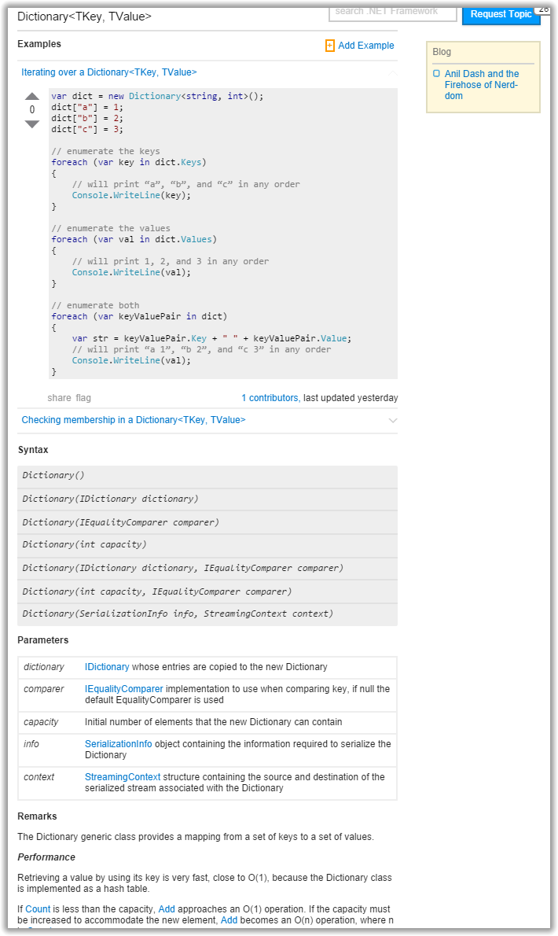Open the Anil Dash blog post link
558x936 pixels.
tap(482, 85)
